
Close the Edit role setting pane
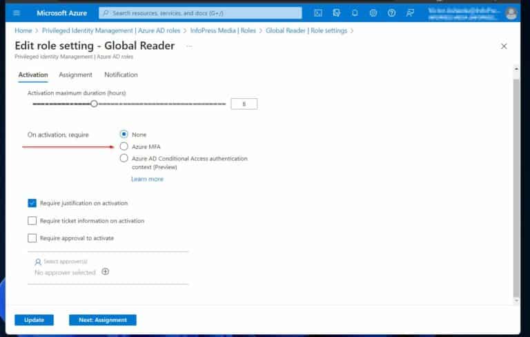(x=504, y=46)
